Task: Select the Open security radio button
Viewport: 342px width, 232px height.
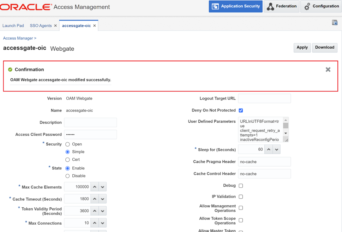Action: [x=68, y=144]
